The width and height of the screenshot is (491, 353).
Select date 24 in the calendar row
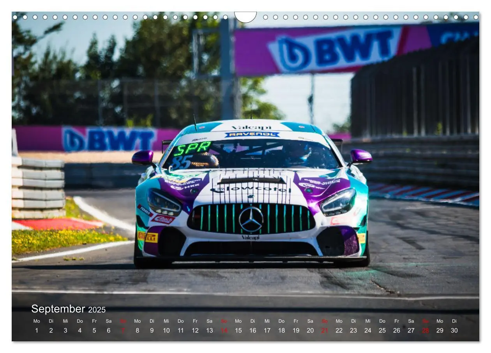click(x=368, y=330)
